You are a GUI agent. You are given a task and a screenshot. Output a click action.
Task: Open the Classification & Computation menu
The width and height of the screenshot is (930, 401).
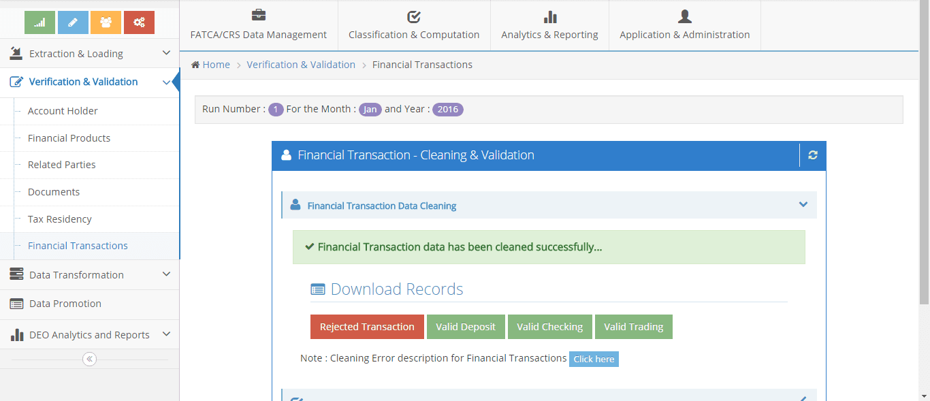[x=414, y=25]
